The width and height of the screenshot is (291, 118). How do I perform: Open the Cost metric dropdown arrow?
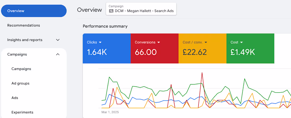(242, 42)
